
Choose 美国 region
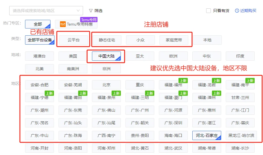pyautogui.click(x=73, y=56)
